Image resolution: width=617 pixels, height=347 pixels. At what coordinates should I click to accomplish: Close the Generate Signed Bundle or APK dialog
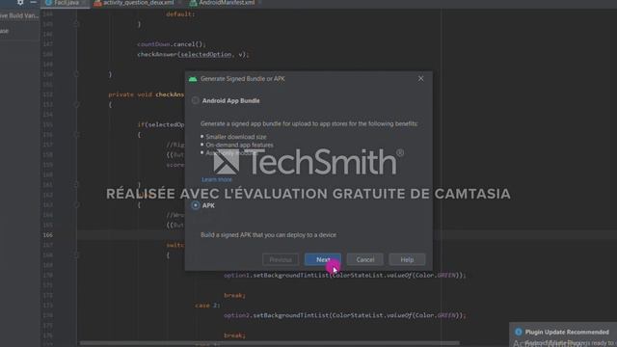click(x=420, y=79)
